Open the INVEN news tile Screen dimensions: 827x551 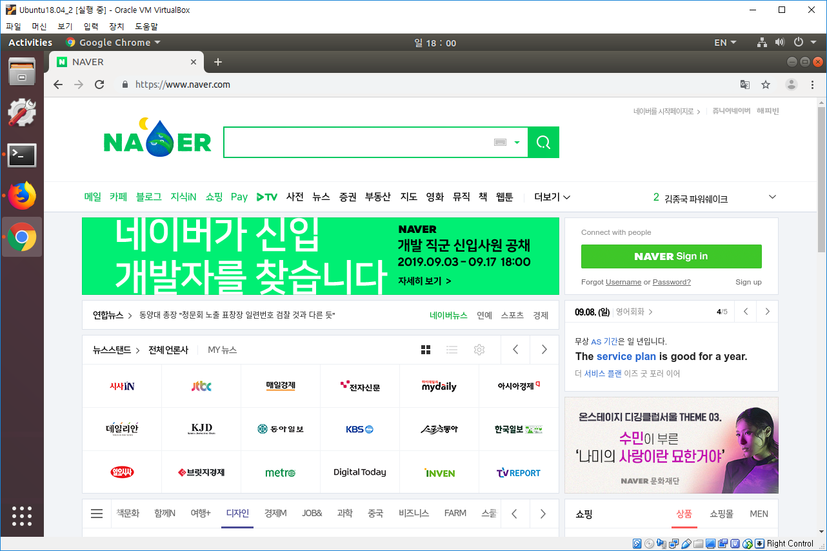point(439,473)
